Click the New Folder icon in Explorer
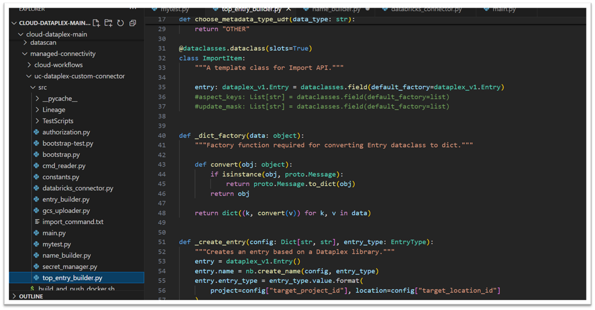 click(108, 23)
